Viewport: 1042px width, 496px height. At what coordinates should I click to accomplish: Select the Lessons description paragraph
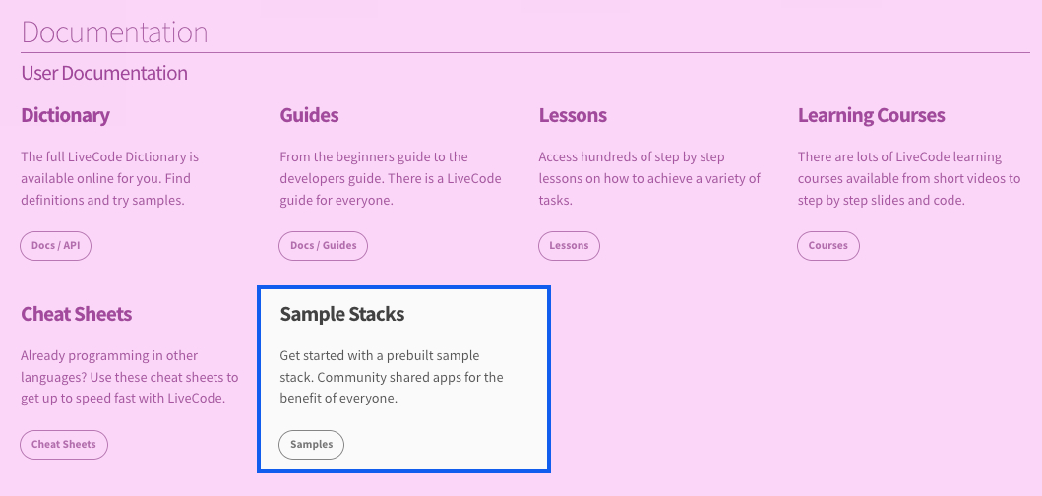point(649,178)
